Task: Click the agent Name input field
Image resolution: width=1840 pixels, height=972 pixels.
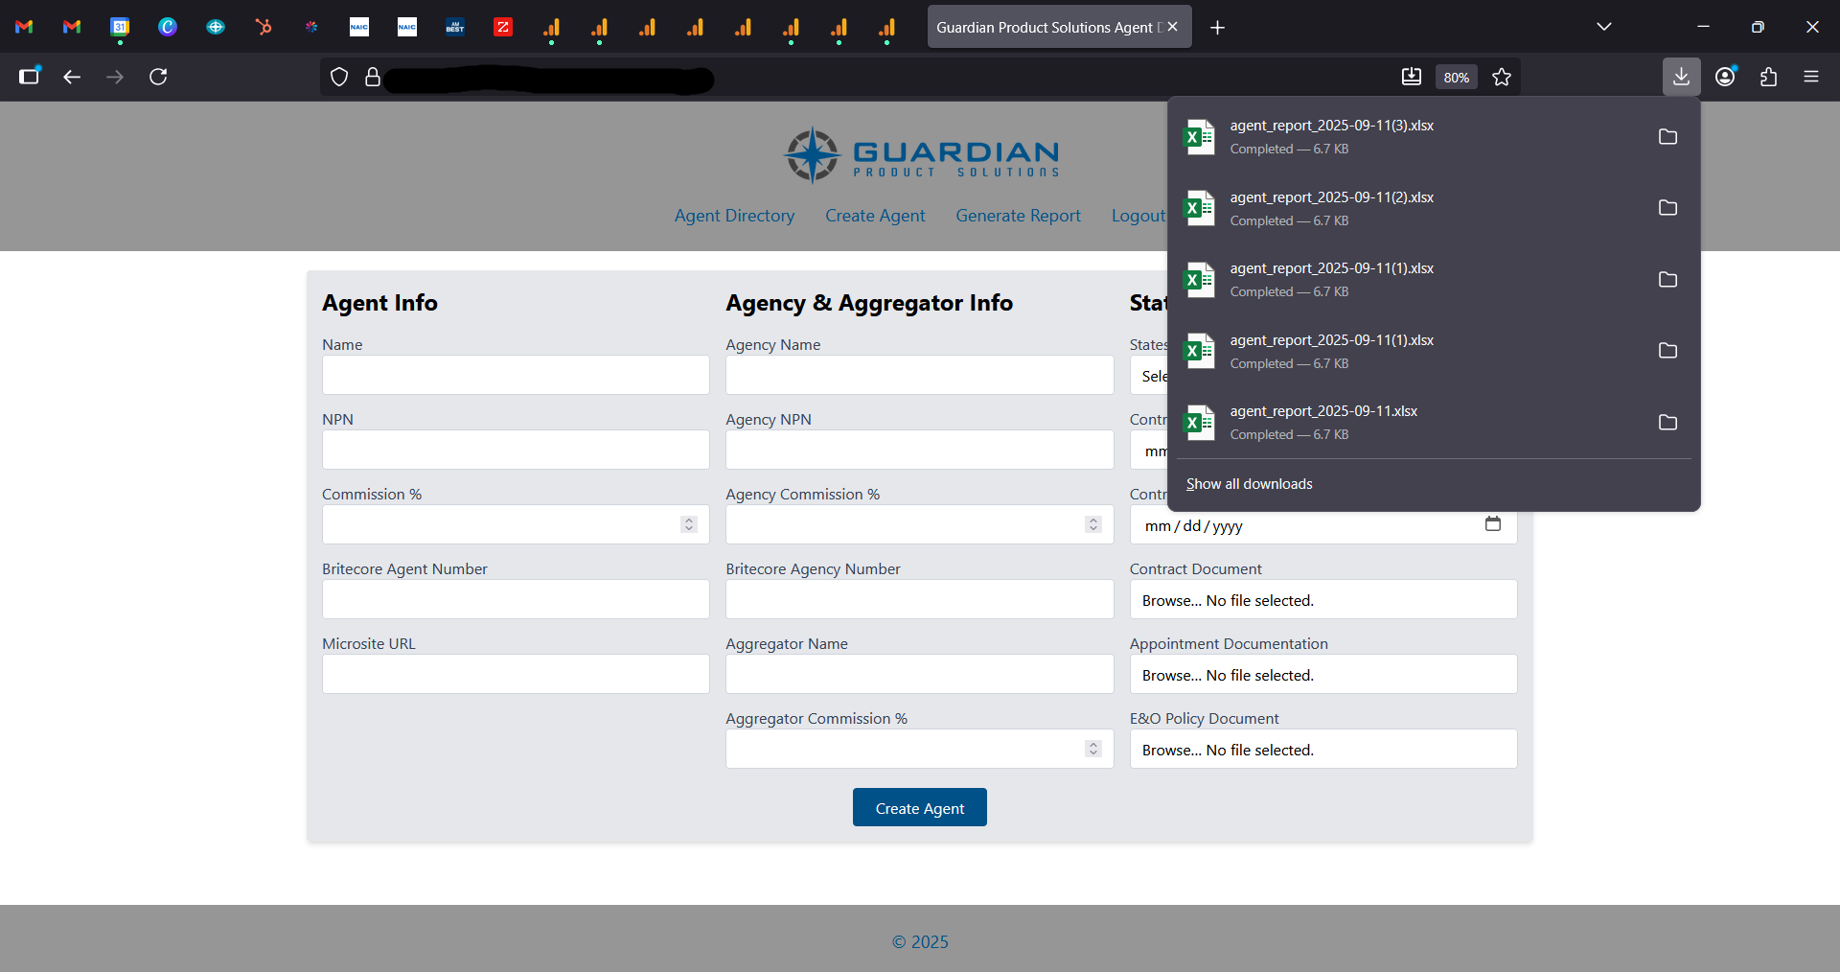Action: 516,375
